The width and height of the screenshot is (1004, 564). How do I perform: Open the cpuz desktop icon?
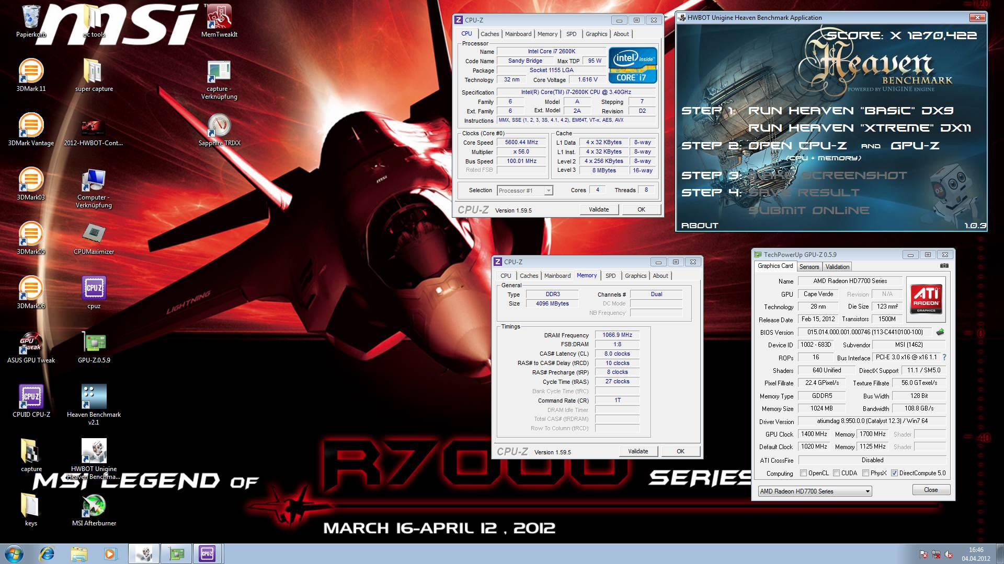coord(94,292)
